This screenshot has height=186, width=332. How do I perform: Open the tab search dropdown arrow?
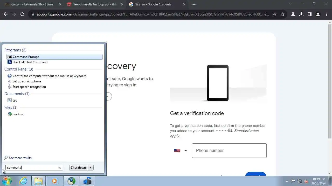pos(290,4)
